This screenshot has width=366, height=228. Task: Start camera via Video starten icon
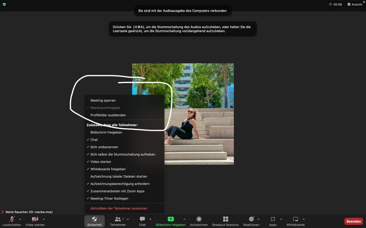click(35, 219)
